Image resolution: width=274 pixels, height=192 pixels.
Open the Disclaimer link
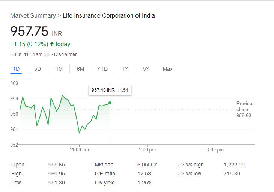click(65, 54)
